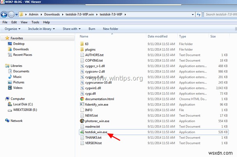This screenshot has height=157, width=237.
Task: Select the folder icon named 63
Action: 82,44
